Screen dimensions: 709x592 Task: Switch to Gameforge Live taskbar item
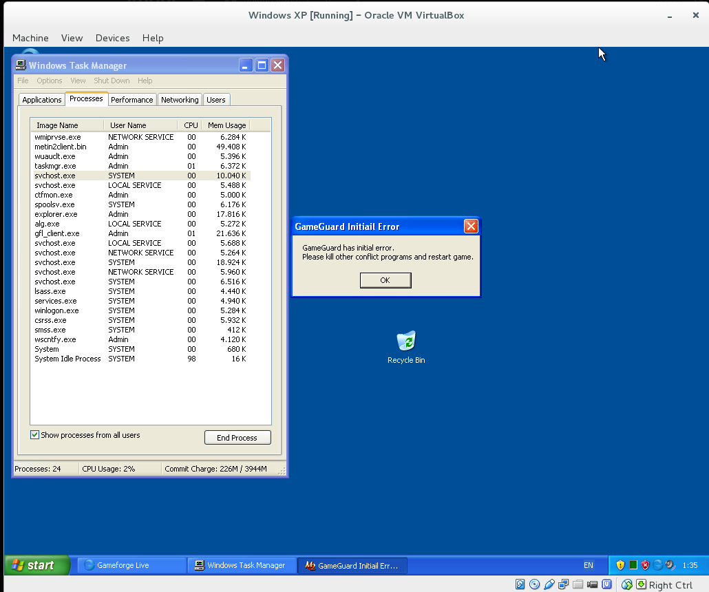coord(132,565)
